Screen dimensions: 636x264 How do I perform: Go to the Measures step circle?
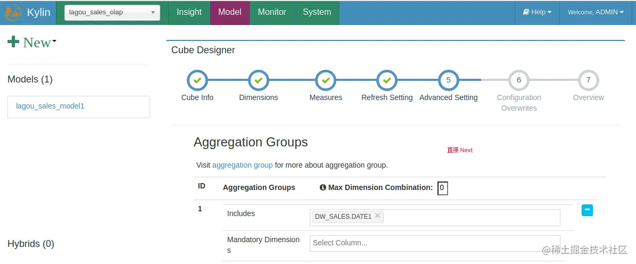click(x=326, y=80)
